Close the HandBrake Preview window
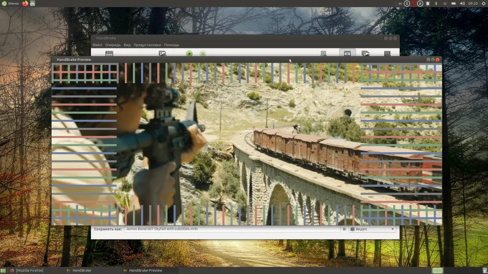This screenshot has height=274, width=488. (437, 59)
